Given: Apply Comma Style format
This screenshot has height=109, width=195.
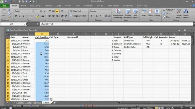Looking at the screenshot, I should pyautogui.click(x=101, y=16).
